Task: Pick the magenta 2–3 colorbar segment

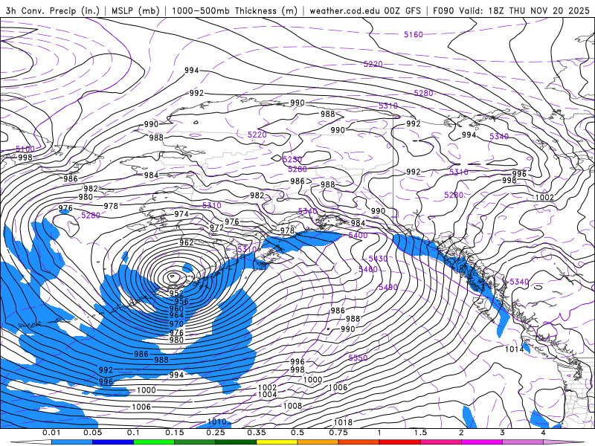Action: 482,442
